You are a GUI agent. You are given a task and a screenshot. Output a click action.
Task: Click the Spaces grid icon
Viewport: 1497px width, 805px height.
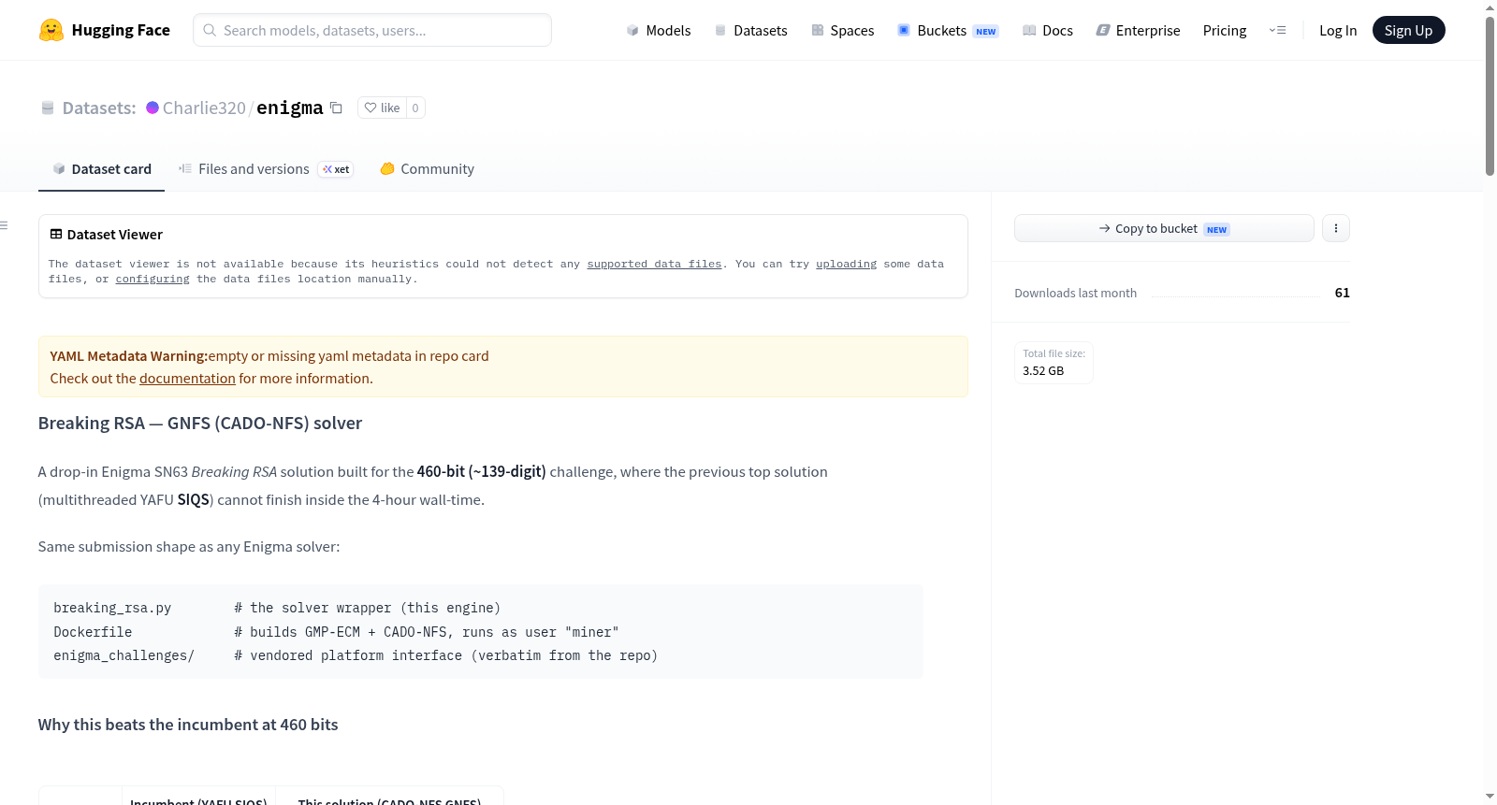click(x=818, y=30)
